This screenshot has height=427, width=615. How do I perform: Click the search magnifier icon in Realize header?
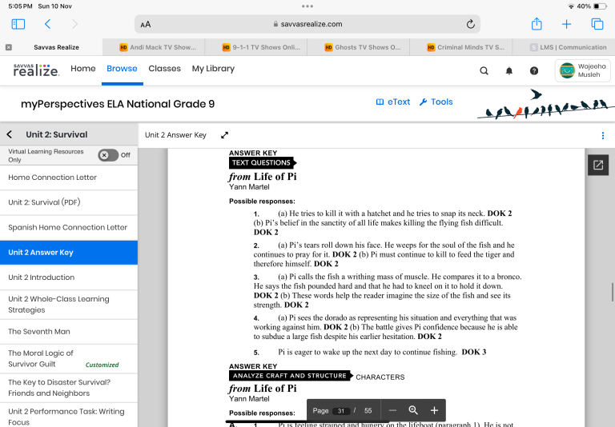[484, 70]
